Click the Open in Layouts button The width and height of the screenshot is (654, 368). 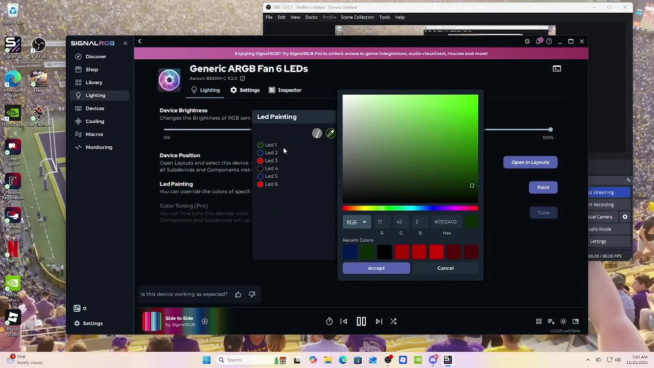point(530,163)
